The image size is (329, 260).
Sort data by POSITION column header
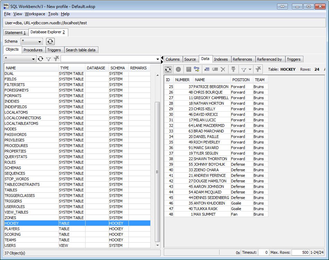pos(241,80)
